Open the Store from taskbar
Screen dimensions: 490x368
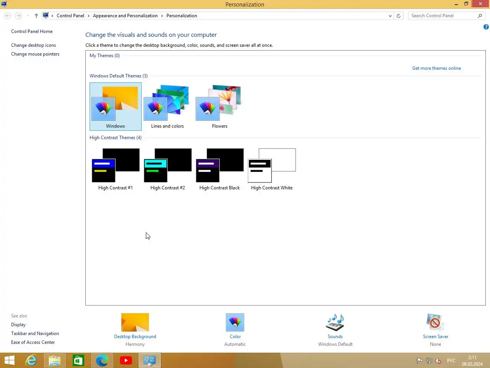point(78,360)
